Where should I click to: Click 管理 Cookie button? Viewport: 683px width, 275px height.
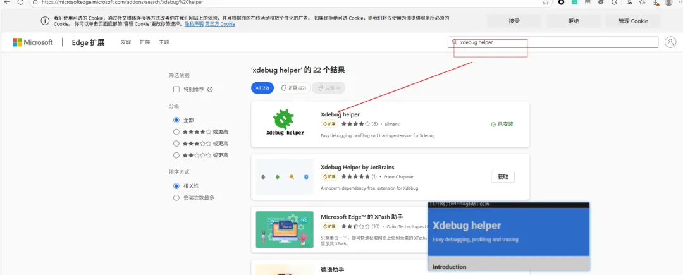click(633, 21)
